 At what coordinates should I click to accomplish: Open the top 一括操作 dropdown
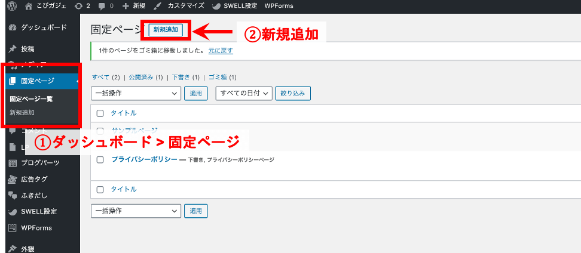(136, 94)
